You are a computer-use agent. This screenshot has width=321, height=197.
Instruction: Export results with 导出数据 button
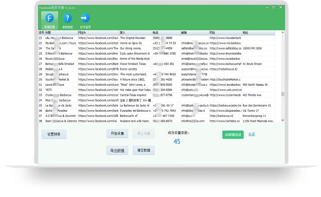point(117,151)
